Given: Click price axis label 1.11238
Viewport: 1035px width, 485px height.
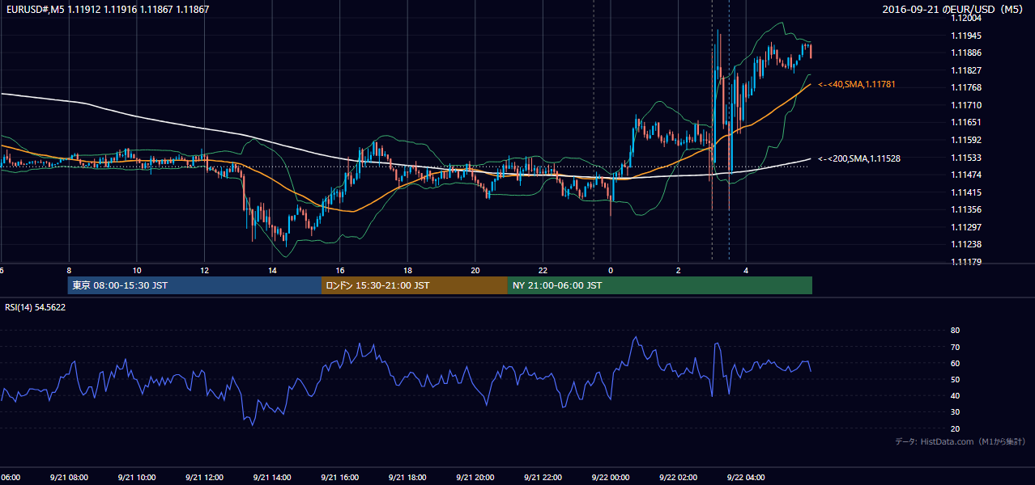Looking at the screenshot, I should [x=968, y=244].
